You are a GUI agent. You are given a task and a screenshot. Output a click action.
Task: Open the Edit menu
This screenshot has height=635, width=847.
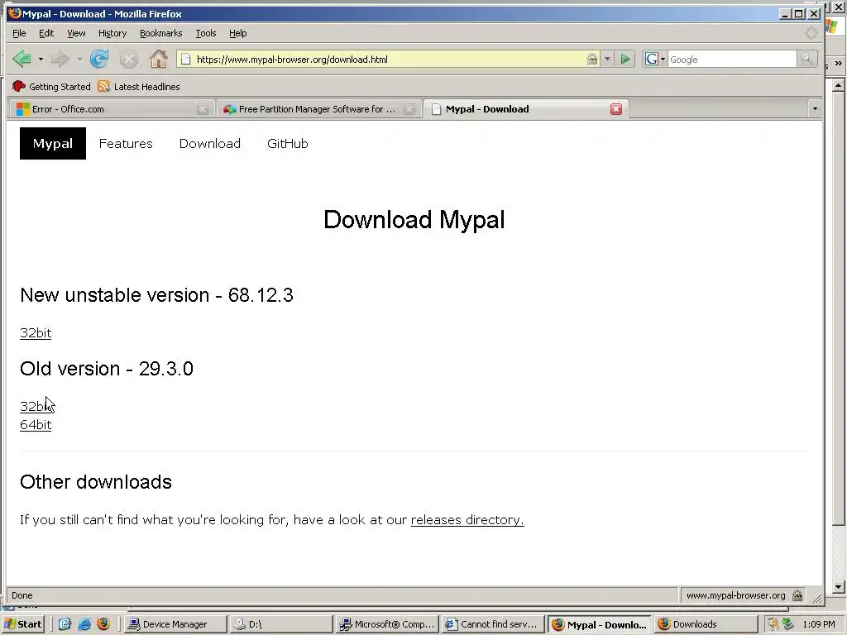coord(46,33)
